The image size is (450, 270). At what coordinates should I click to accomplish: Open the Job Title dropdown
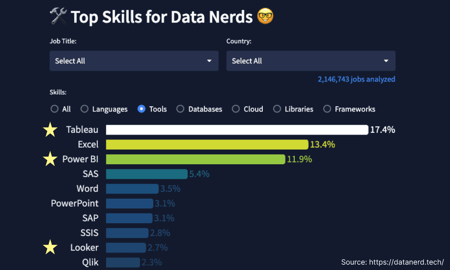point(134,61)
